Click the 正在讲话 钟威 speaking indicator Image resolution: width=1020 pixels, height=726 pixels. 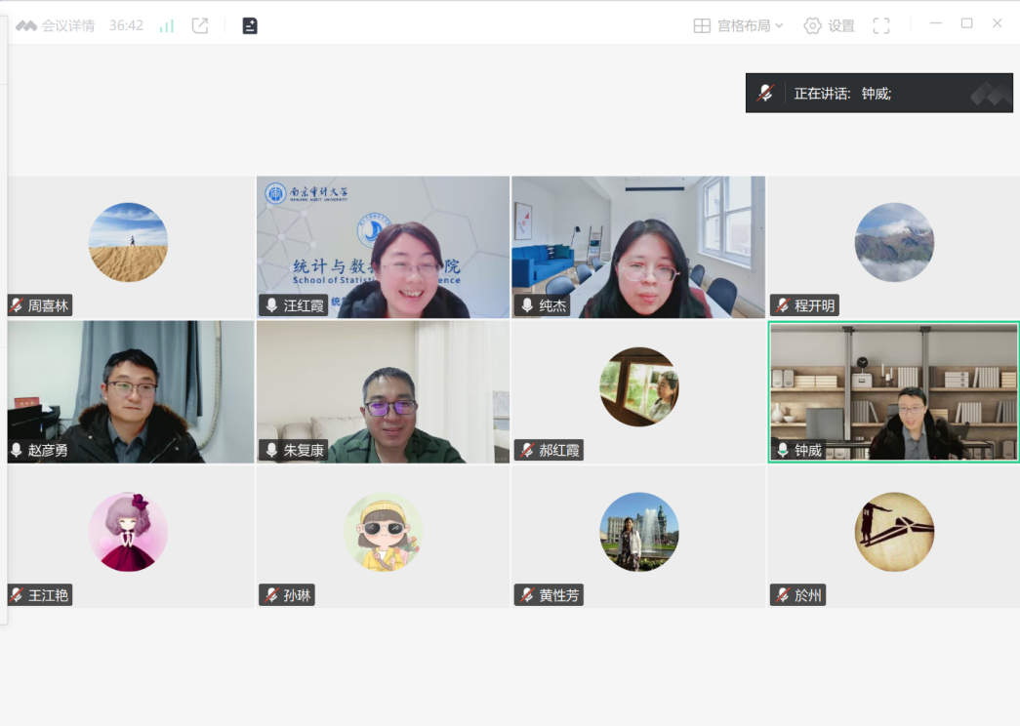tap(842, 94)
